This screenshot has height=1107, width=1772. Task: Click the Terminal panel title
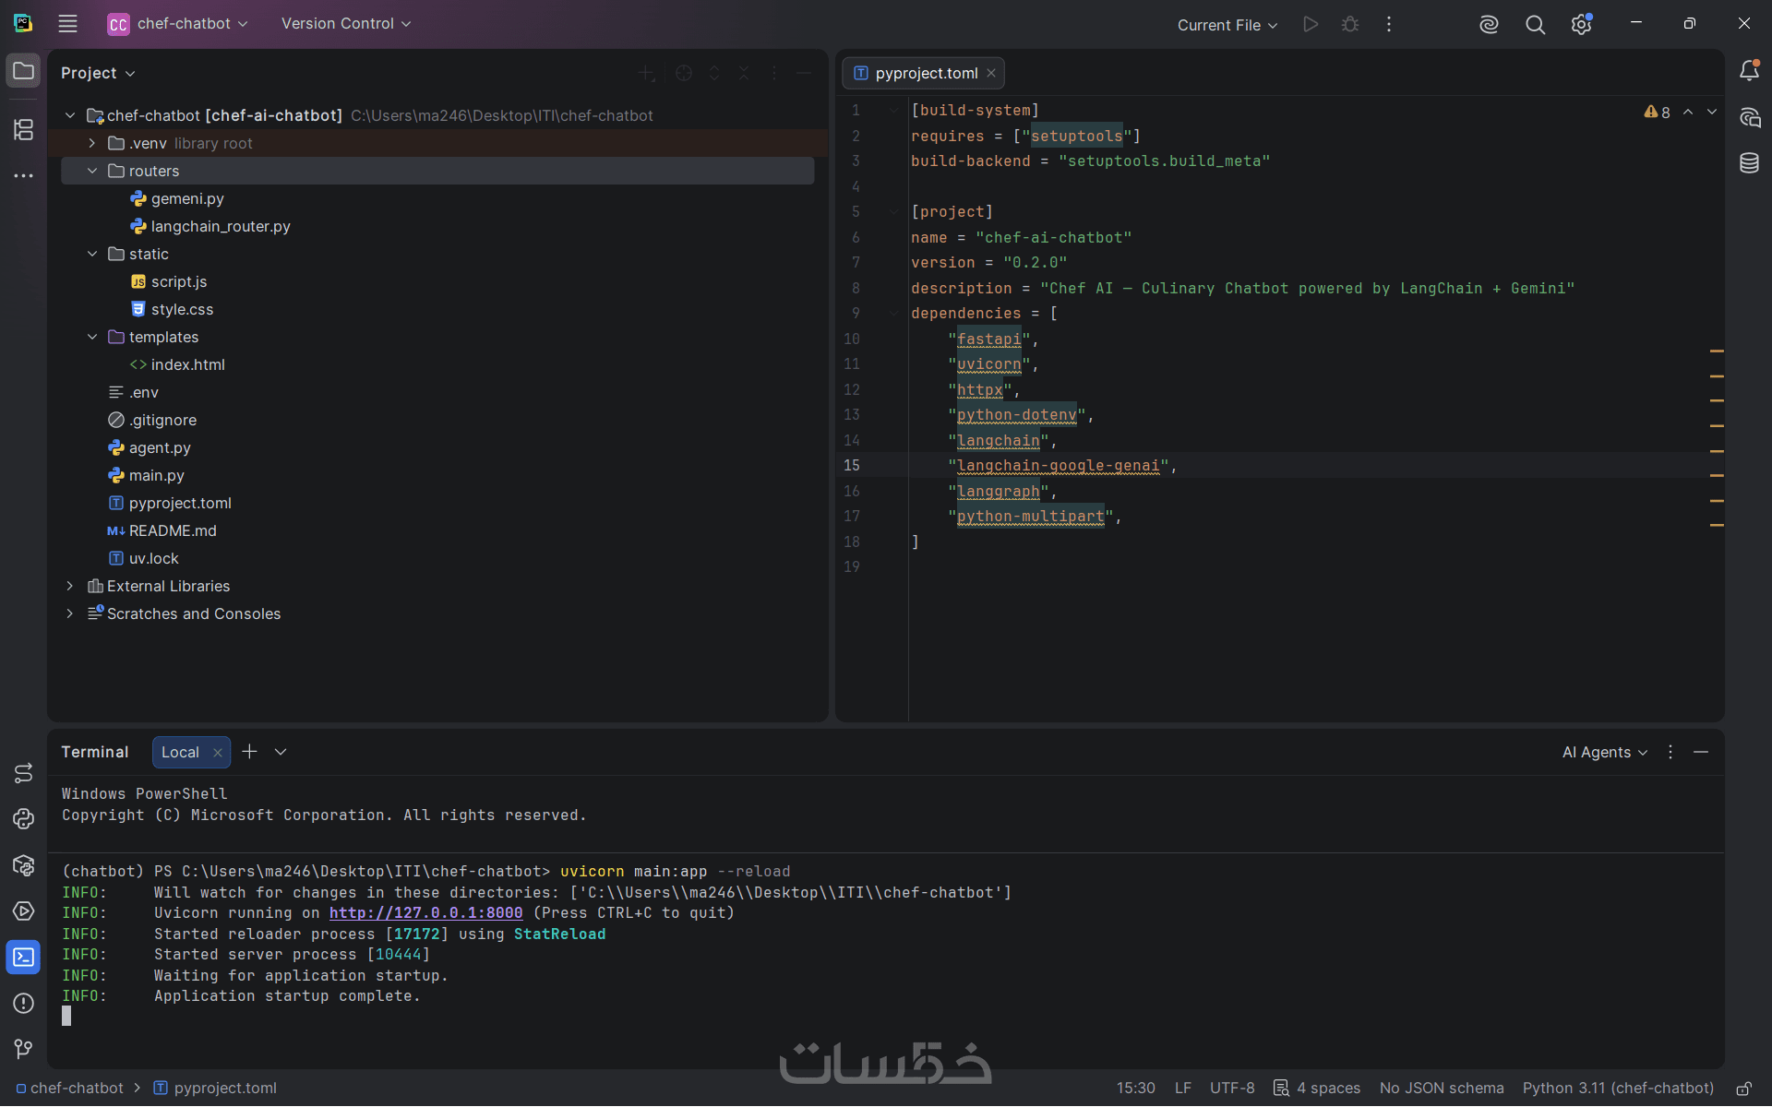(95, 752)
